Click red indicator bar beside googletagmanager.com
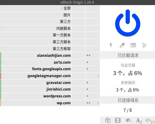The height and width of the screenshot is (124, 155). (1, 76)
